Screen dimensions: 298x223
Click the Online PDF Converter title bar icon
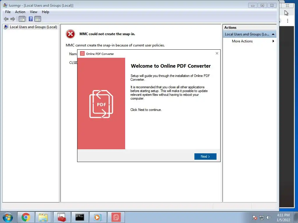[82, 53]
